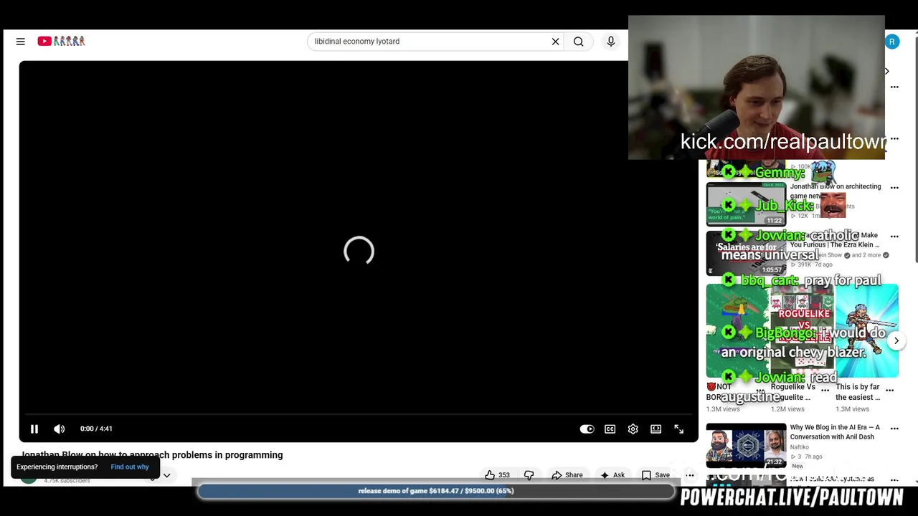The height and width of the screenshot is (516, 918).
Task: Mute the video volume
Action: click(60, 429)
